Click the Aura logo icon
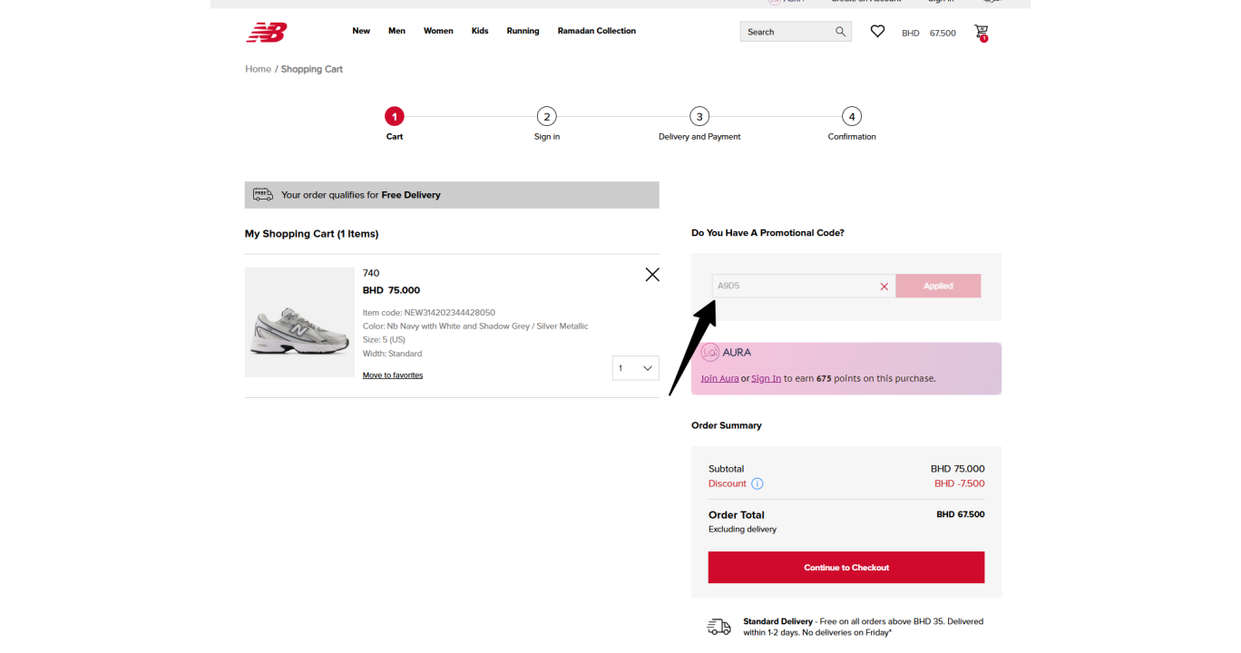Viewport: 1241px width, 653px height. [710, 353]
